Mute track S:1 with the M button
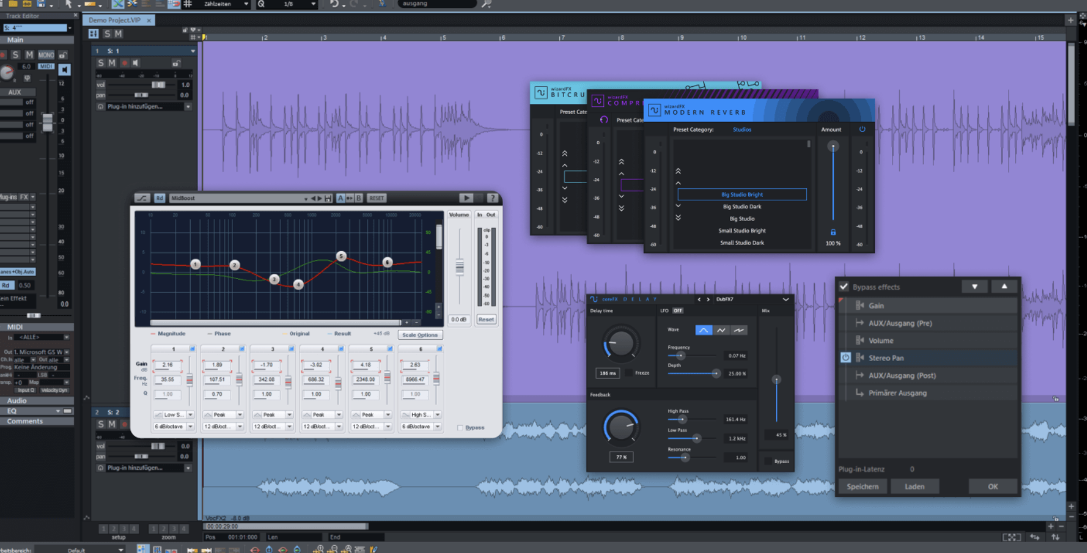Screen dimensions: 1087x553 click(111, 63)
